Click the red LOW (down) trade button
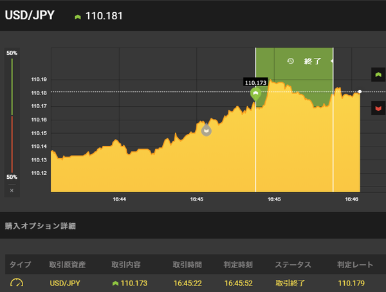Viewport: 386px width, 292px height. [x=378, y=108]
